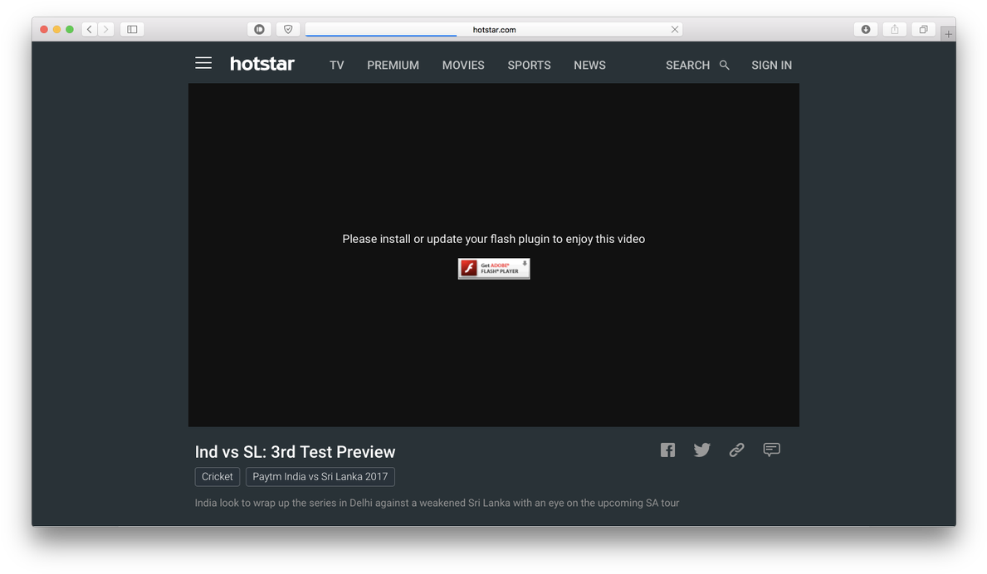Click the hotstar.com address bar
987x574 pixels.
[x=494, y=30]
